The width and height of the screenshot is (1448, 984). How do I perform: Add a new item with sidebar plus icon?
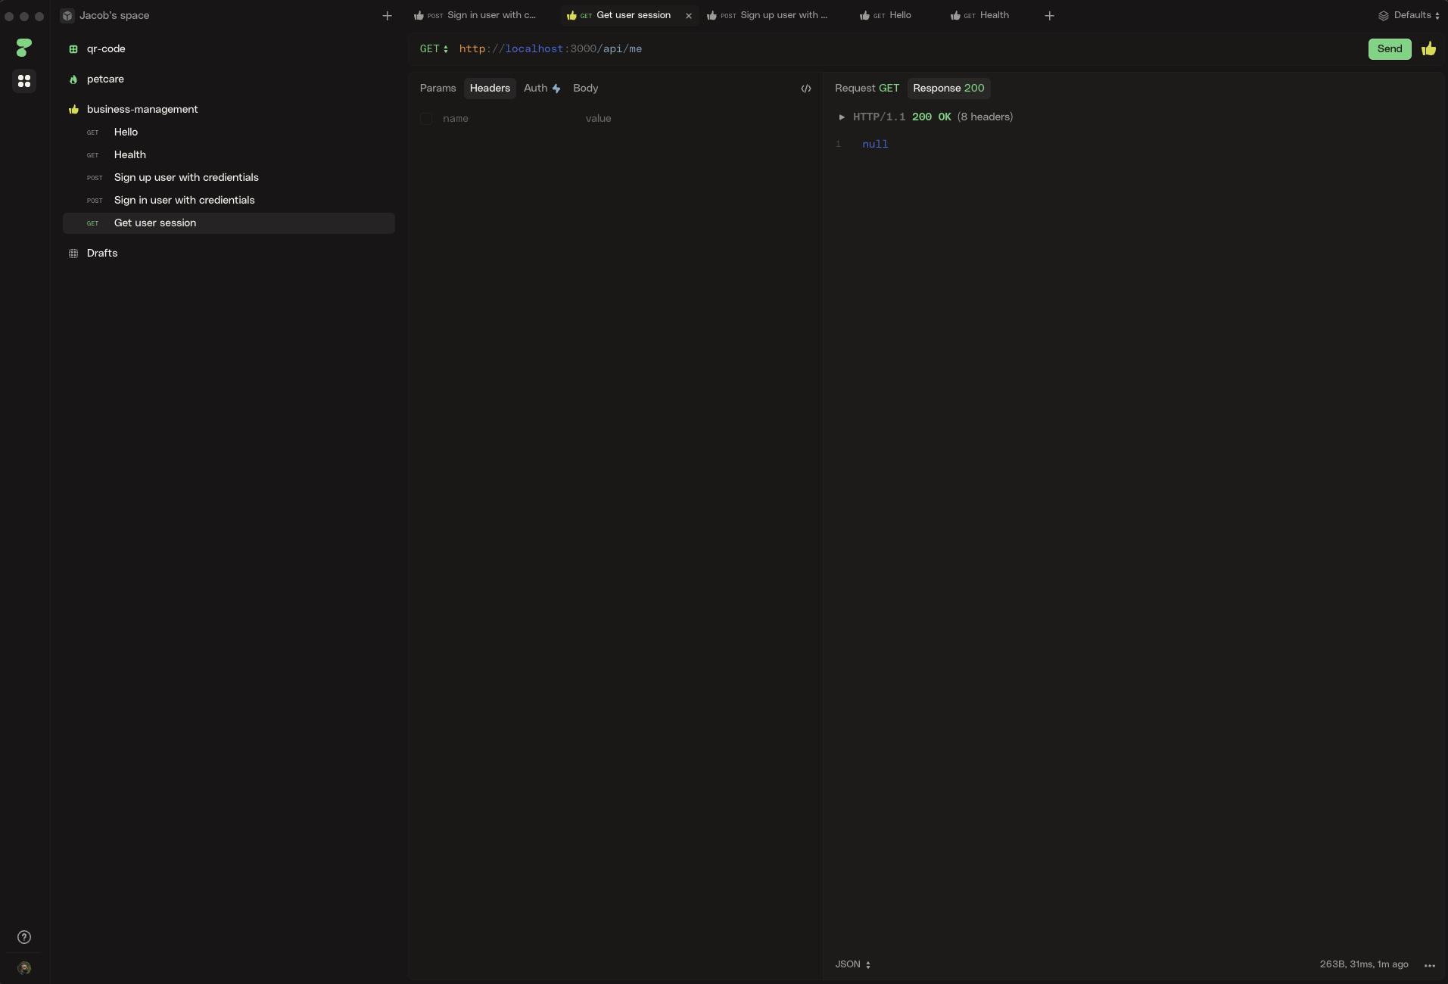pyautogui.click(x=388, y=15)
